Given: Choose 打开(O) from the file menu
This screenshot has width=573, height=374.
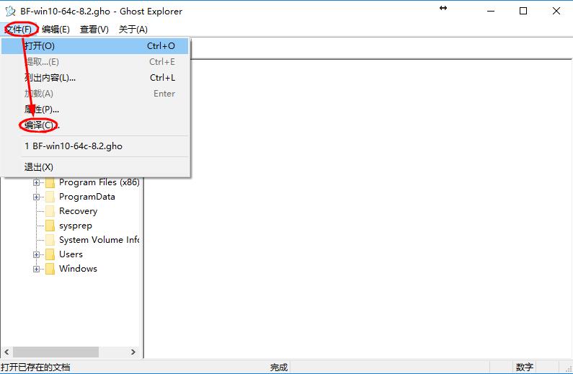Looking at the screenshot, I should (x=95, y=46).
